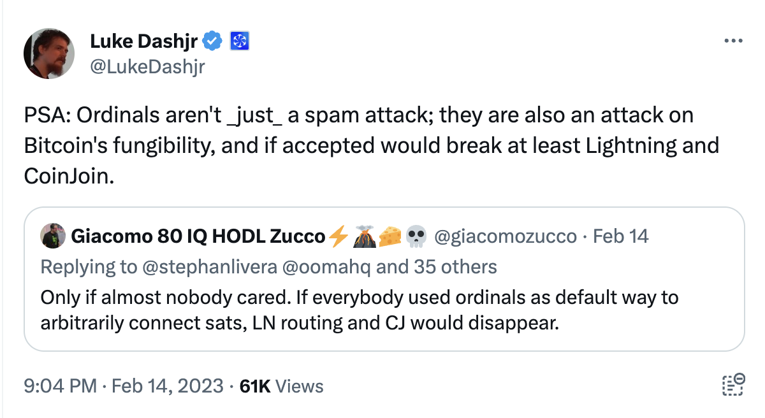Image resolution: width=765 pixels, height=418 pixels.
Task: Open the quoted tweet body text
Action: pyautogui.click(x=359, y=310)
